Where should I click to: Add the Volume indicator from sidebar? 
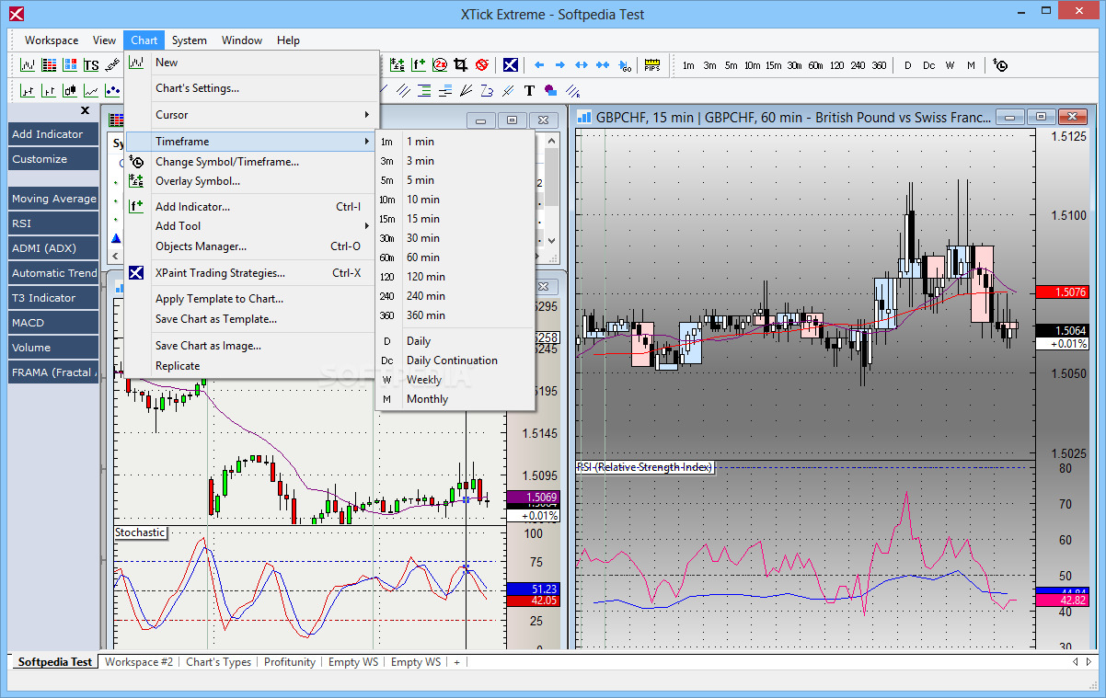53,348
